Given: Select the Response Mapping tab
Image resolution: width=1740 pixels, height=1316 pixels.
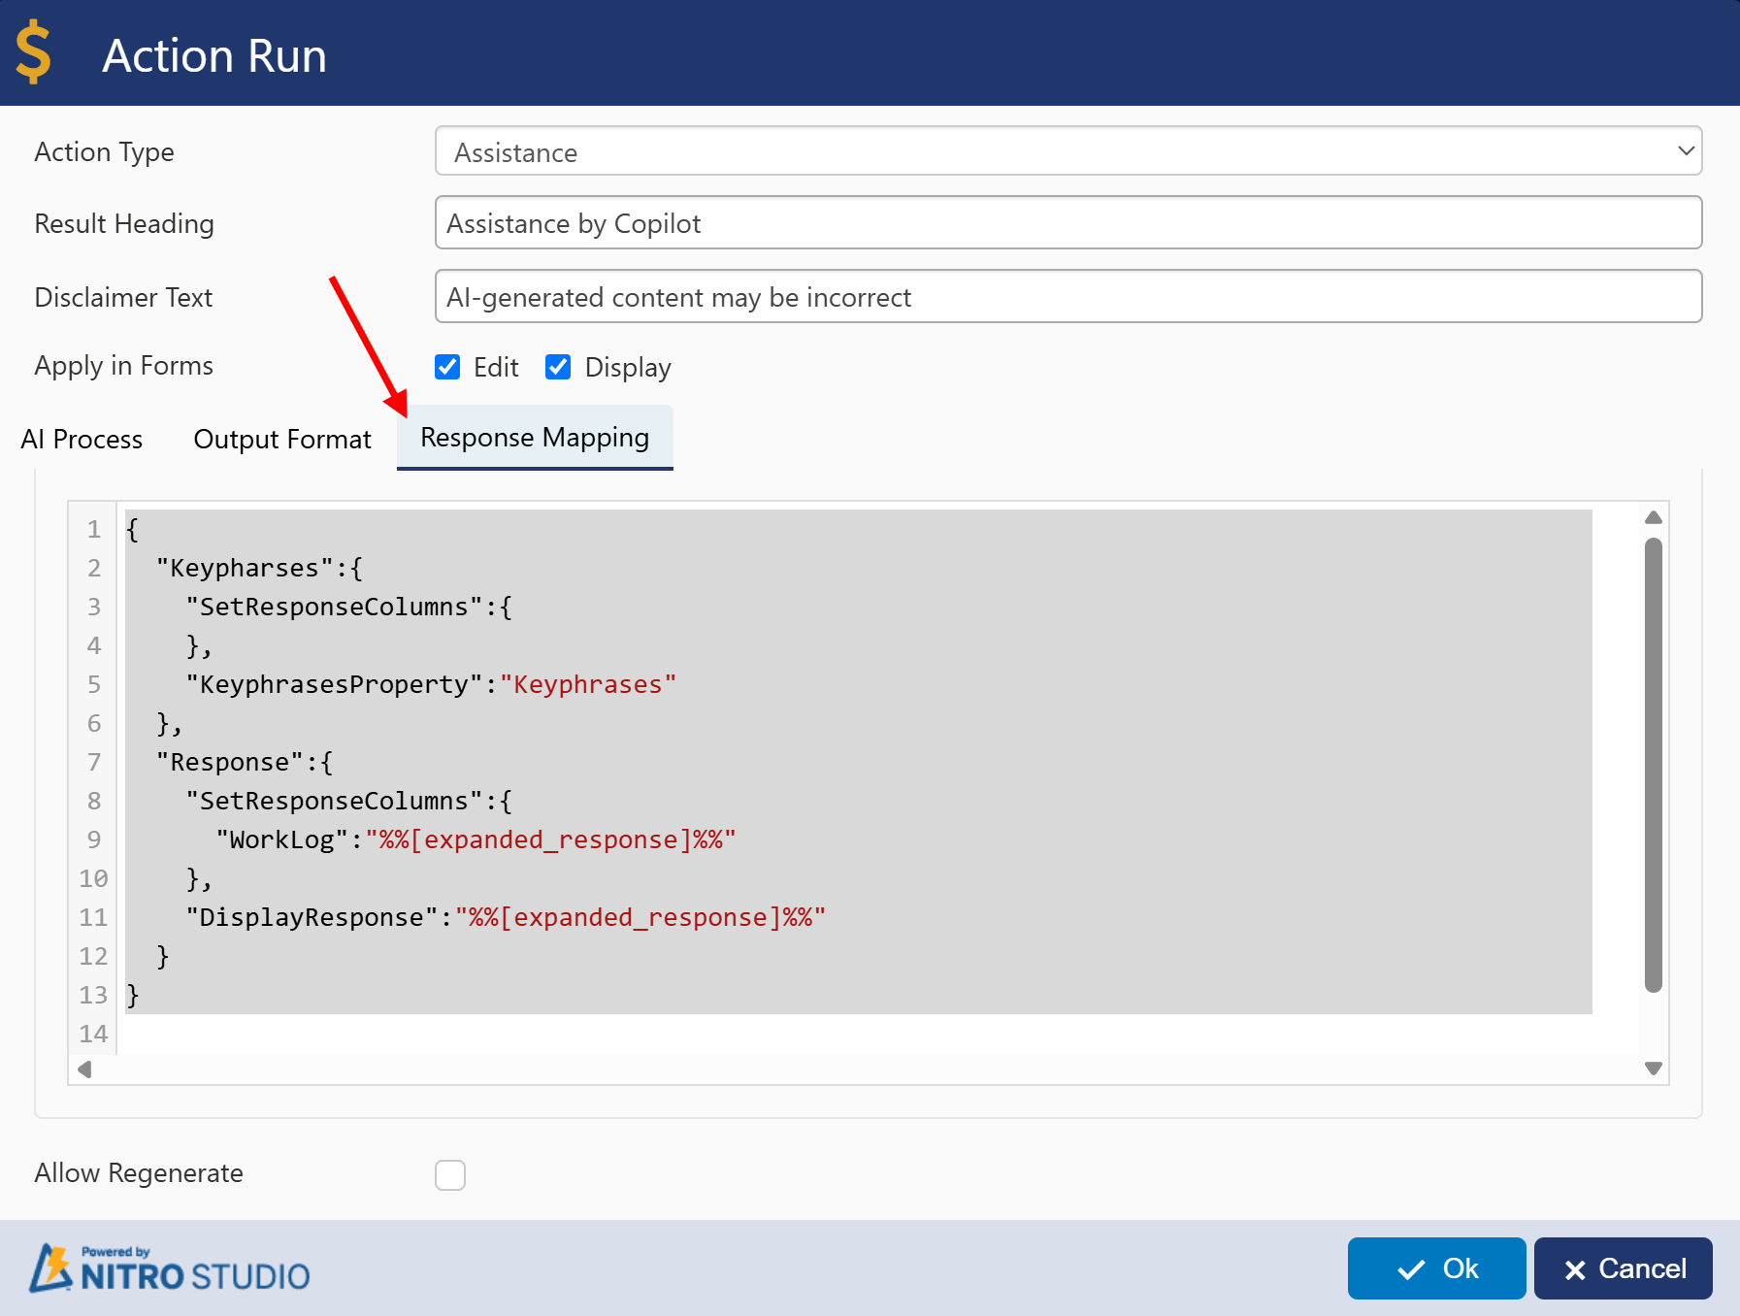Looking at the screenshot, I should click(535, 438).
